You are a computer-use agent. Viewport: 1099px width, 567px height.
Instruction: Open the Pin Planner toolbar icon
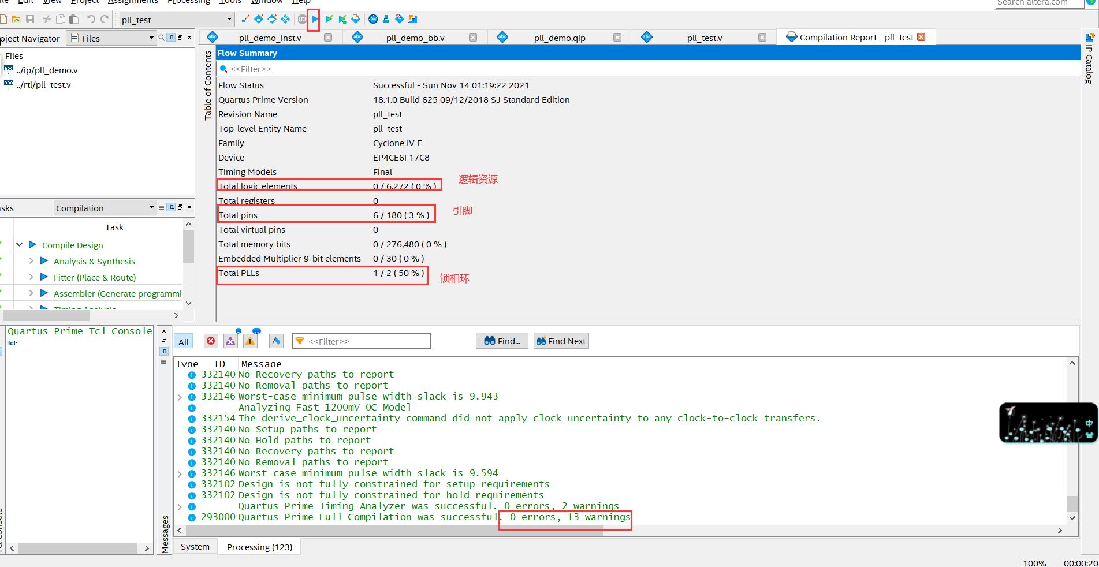272,19
